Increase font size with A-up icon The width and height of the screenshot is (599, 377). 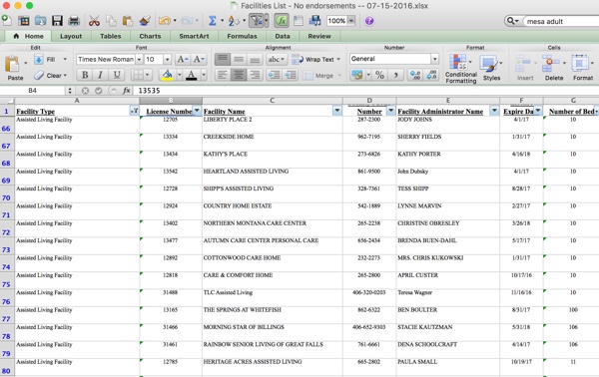[183, 59]
